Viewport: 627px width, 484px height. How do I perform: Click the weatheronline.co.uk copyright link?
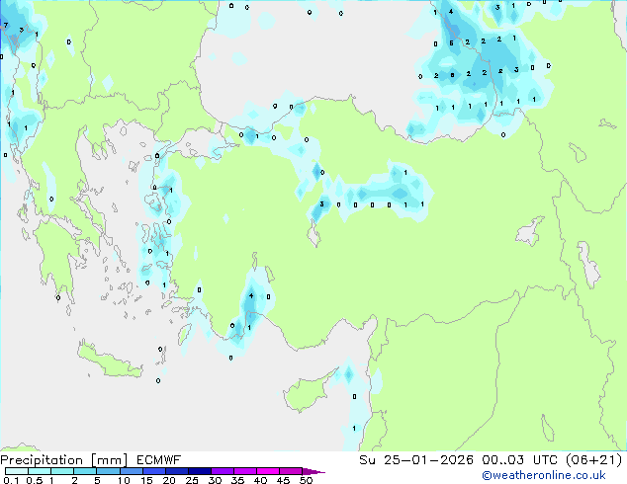544,475
